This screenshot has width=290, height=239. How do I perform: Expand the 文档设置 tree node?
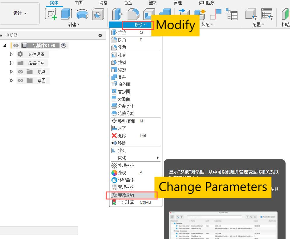(11, 54)
